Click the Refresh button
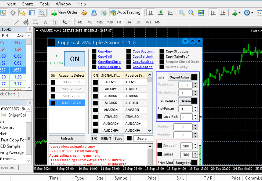The width and height of the screenshot is (262, 181). 67,138
